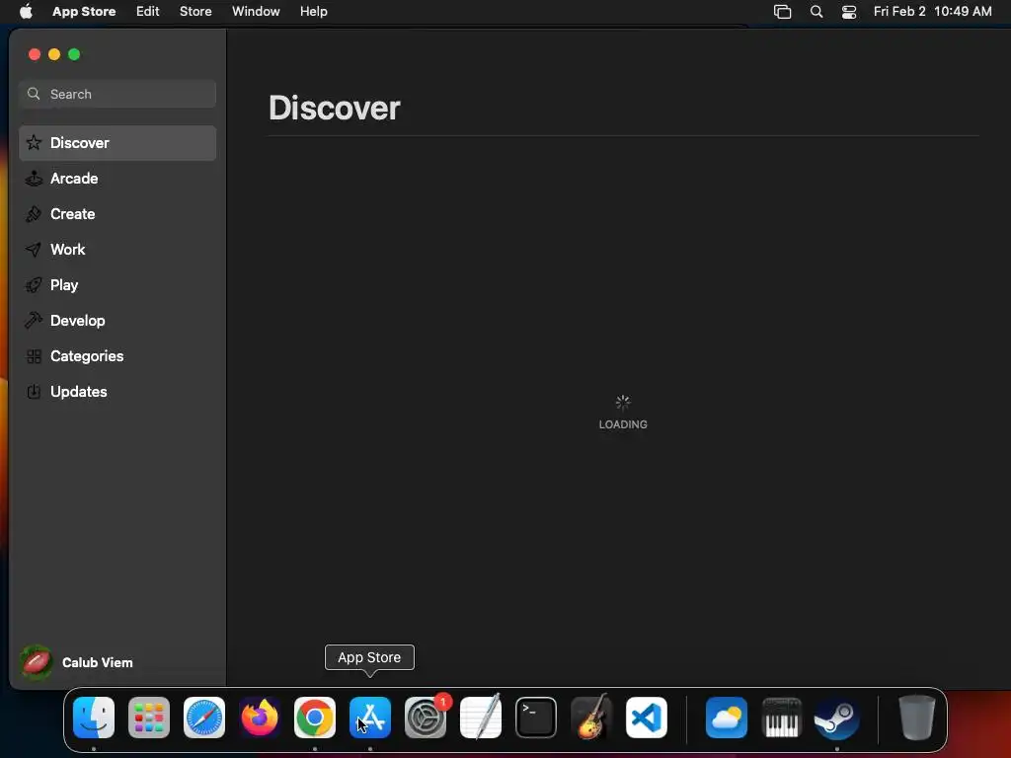Select Discover label in the sidebar
The width and height of the screenshot is (1011, 758).
[x=80, y=142]
